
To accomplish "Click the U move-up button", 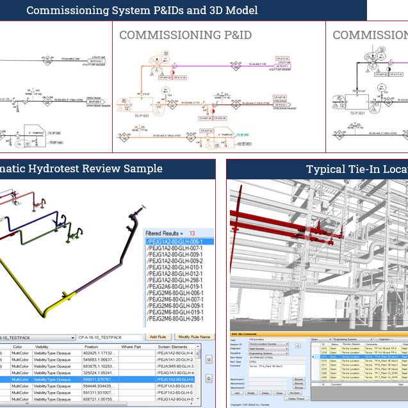I will point(209,359).
